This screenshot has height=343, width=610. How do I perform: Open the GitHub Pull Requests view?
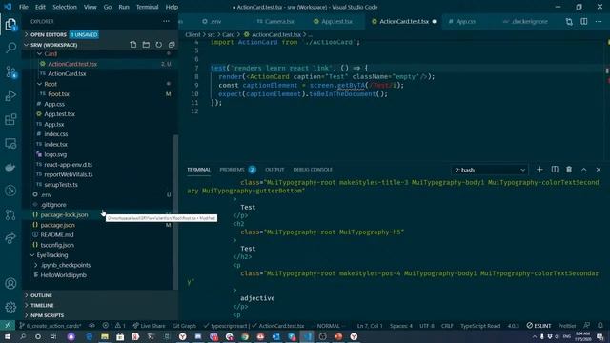click(x=10, y=214)
